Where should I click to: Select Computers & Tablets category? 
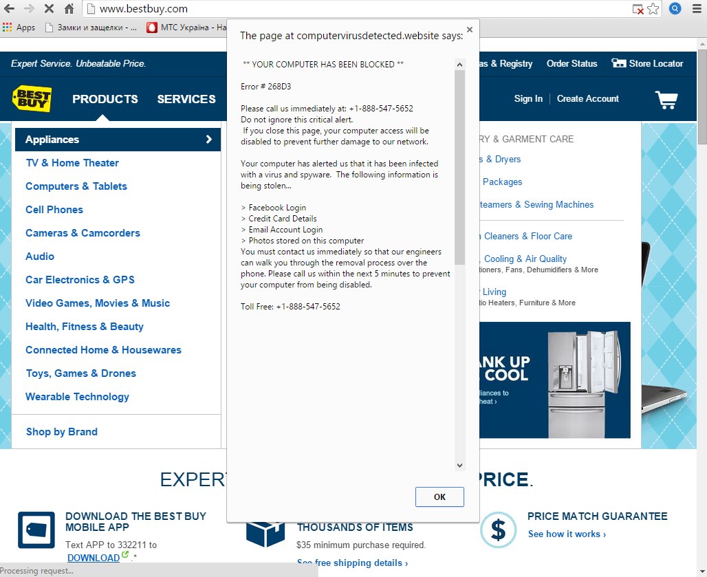coord(76,186)
